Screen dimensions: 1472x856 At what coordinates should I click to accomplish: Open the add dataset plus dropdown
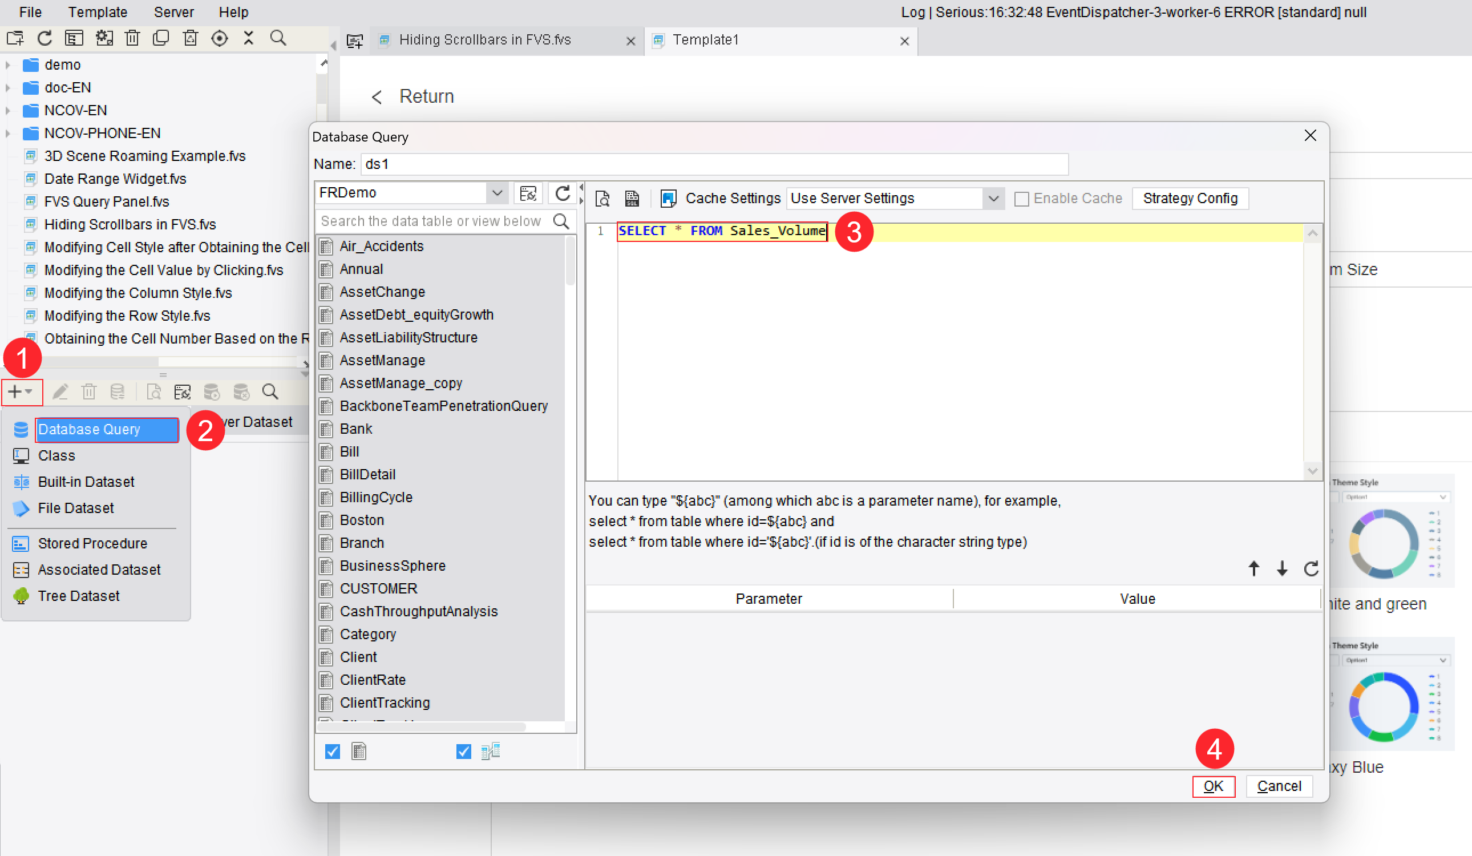point(22,391)
